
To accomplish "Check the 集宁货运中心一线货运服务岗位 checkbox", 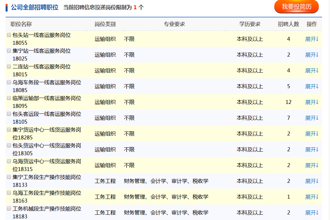I will click(9, 130).
